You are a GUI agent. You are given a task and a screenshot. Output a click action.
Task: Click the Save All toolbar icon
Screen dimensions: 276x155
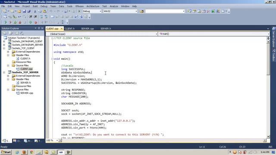tap(29, 11)
